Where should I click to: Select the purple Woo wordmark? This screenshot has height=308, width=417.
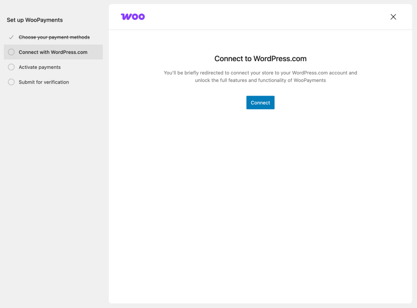132,16
